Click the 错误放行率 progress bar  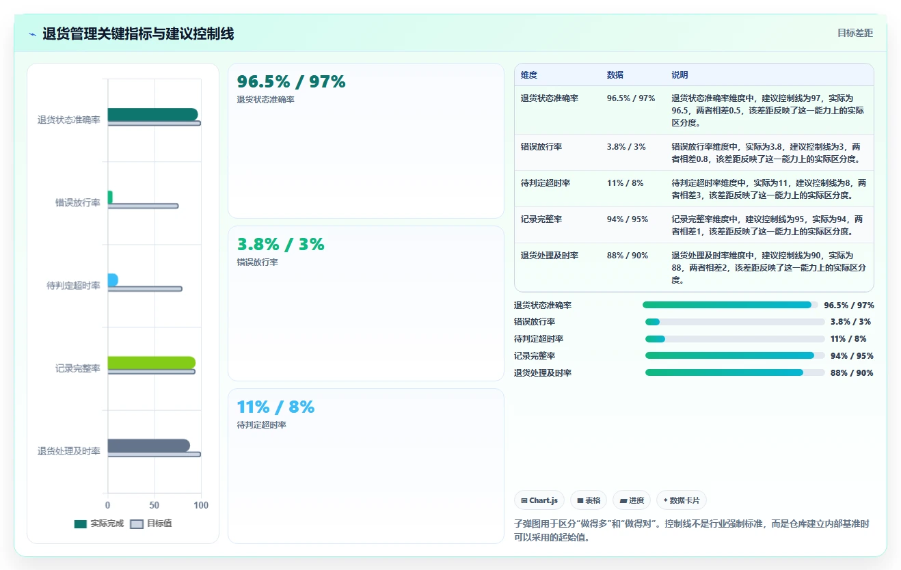pos(735,322)
